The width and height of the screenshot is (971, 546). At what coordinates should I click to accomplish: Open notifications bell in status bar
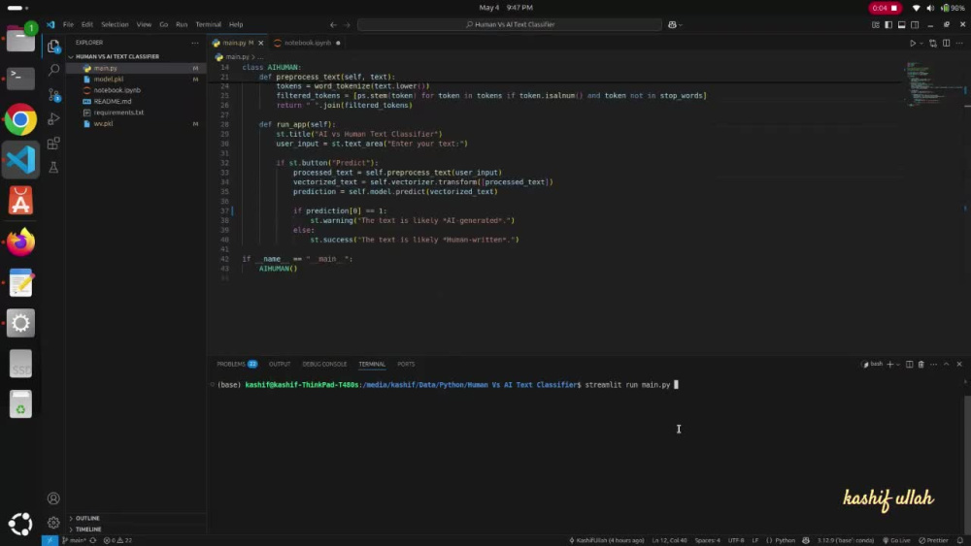[x=960, y=540]
